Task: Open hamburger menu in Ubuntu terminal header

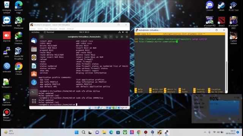Action: click(x=111, y=37)
